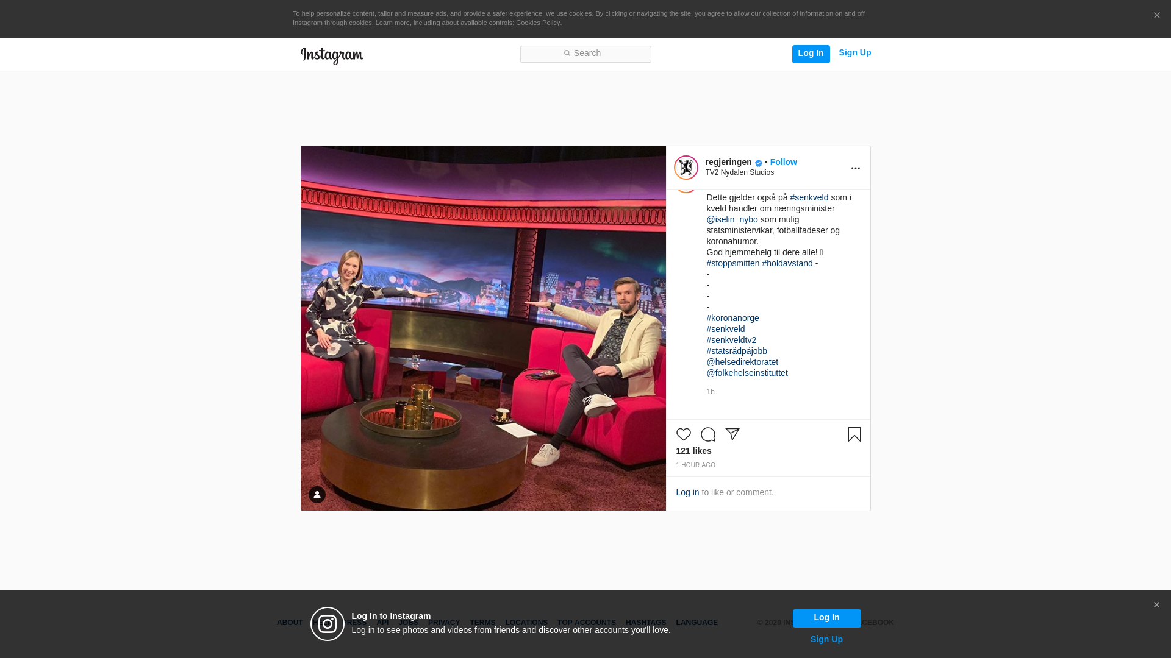Screen dimensions: 1171x658
Task: Dismiss the cookie notice banner
Action: pyautogui.click(x=1156, y=15)
